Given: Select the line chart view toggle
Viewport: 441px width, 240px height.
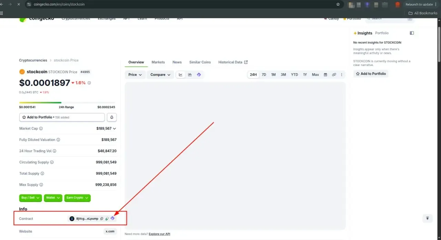Looking at the screenshot, I should coord(181,75).
